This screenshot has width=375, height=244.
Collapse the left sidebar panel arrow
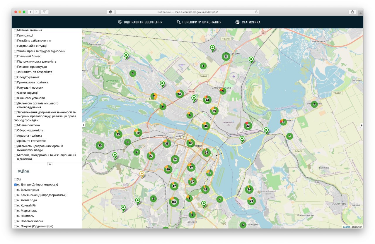tap(83, 125)
